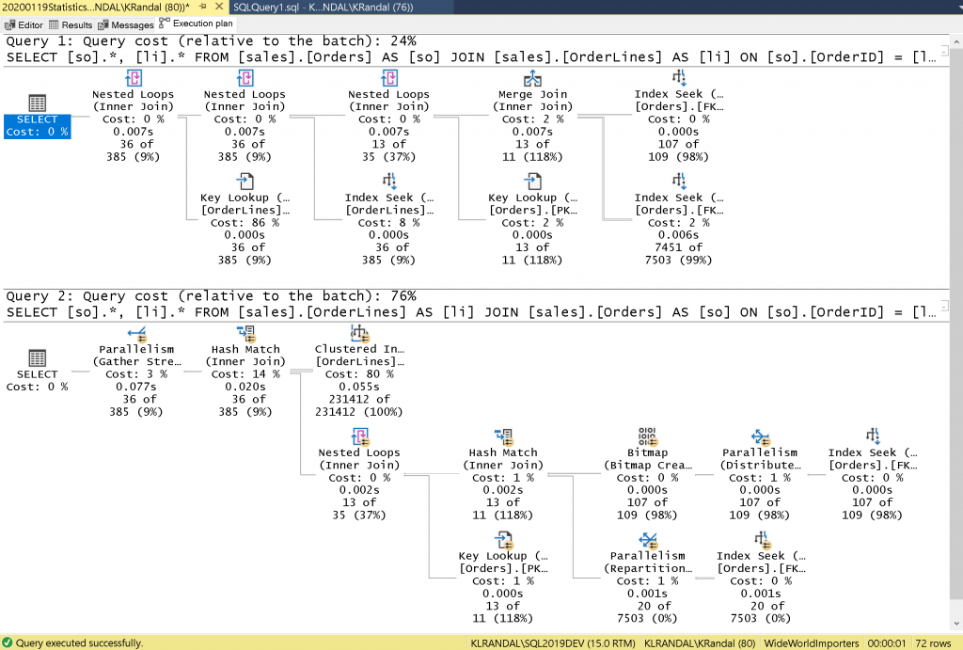This screenshot has width=963, height=650.
Task: Switch to SQLQuery1.sql document tab
Action: point(324,8)
